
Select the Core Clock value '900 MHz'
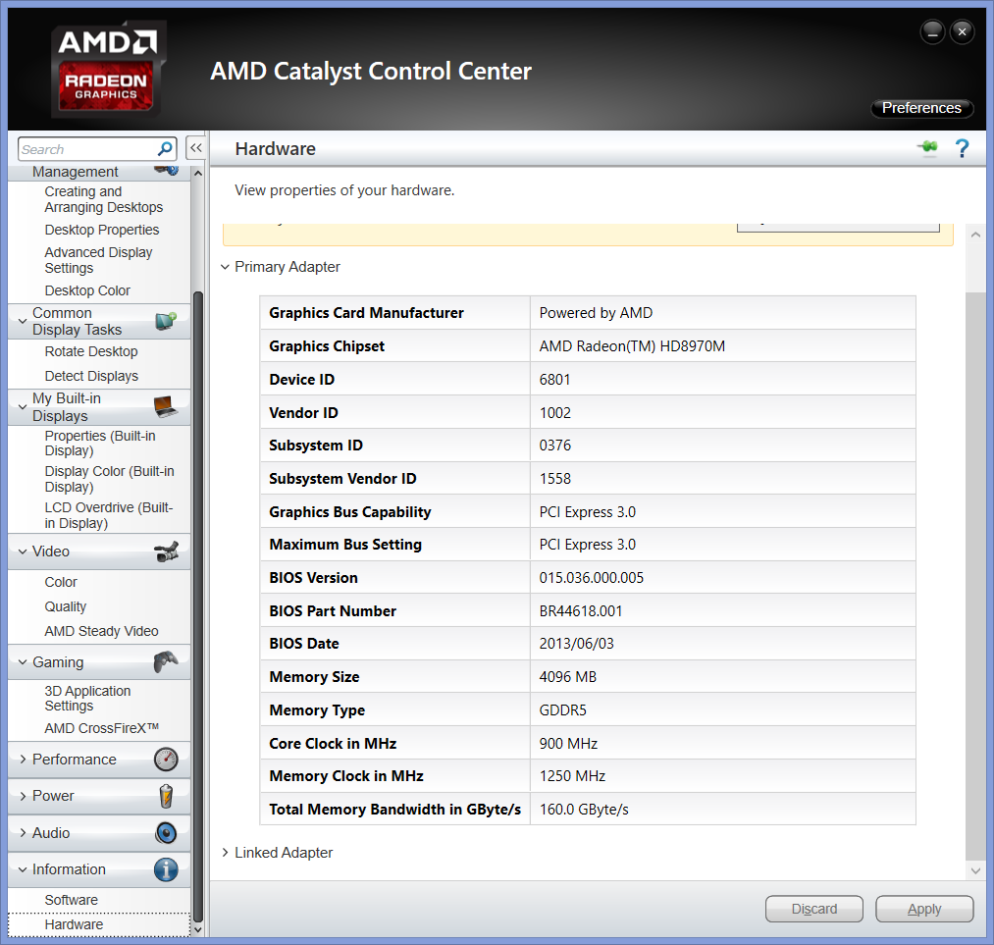(x=568, y=744)
